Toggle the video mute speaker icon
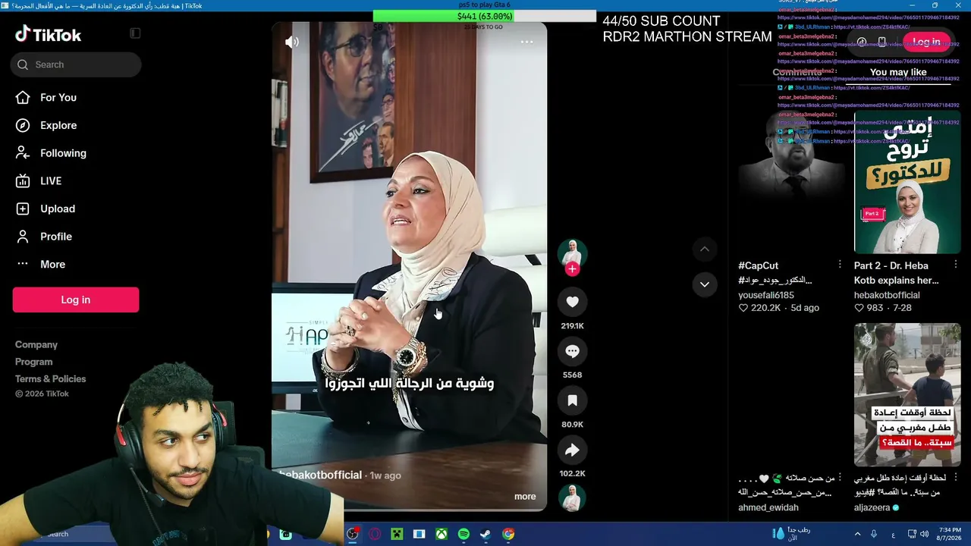 [292, 42]
